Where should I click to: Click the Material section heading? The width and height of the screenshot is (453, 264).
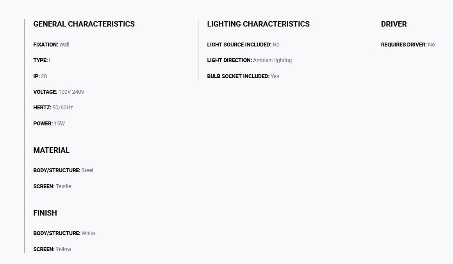click(52, 150)
